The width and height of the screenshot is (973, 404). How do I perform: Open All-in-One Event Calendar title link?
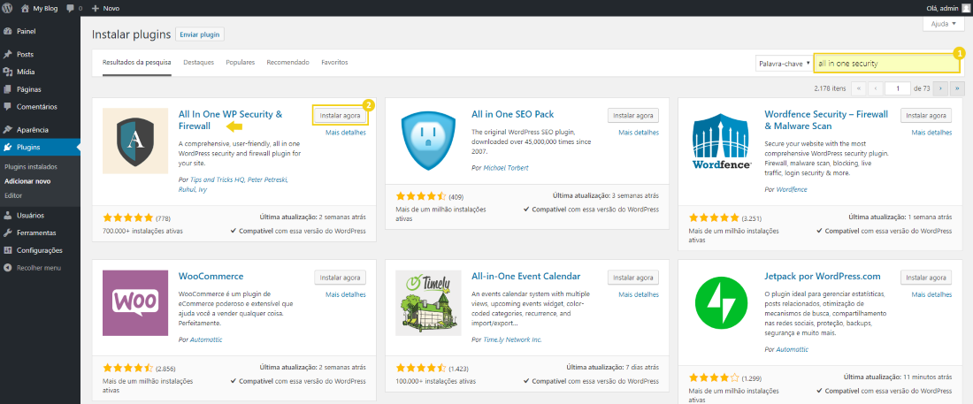pos(526,276)
